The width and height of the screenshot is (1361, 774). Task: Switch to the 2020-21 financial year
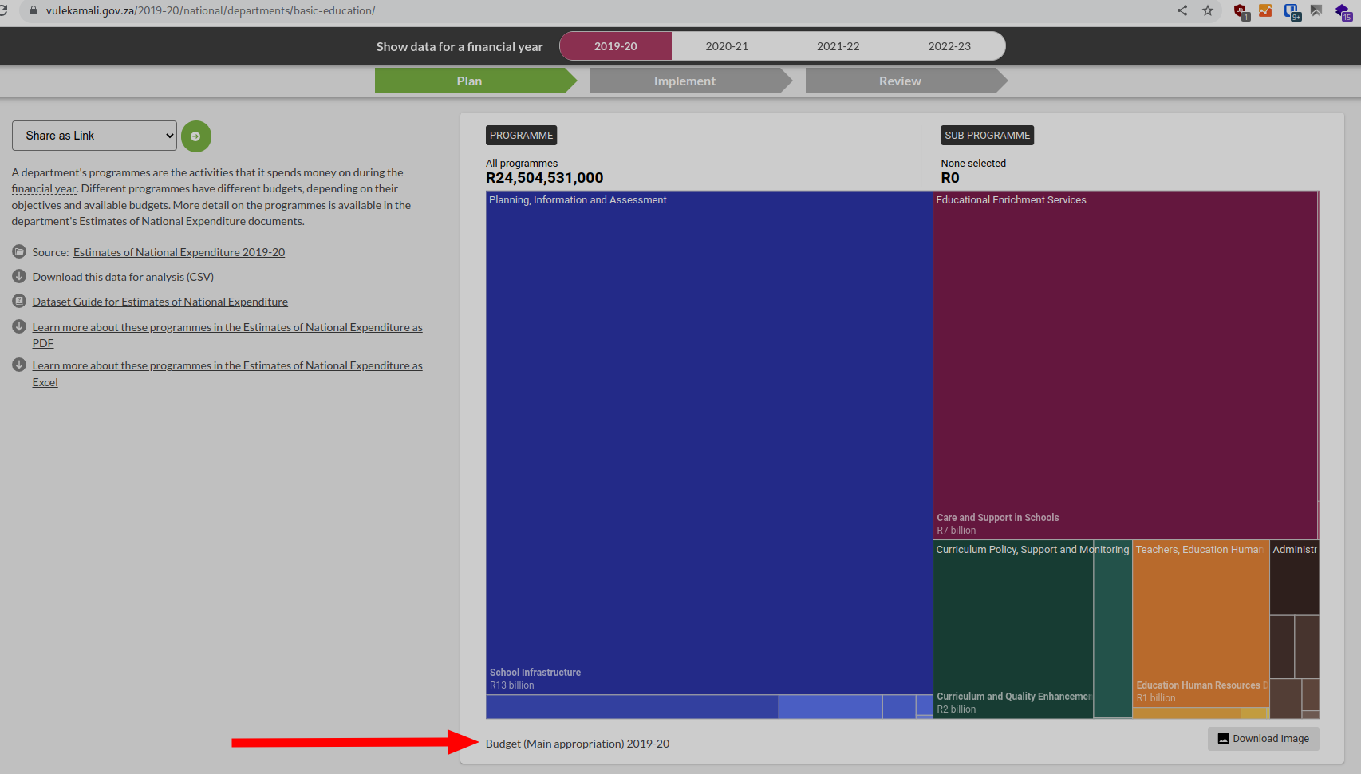coord(726,45)
